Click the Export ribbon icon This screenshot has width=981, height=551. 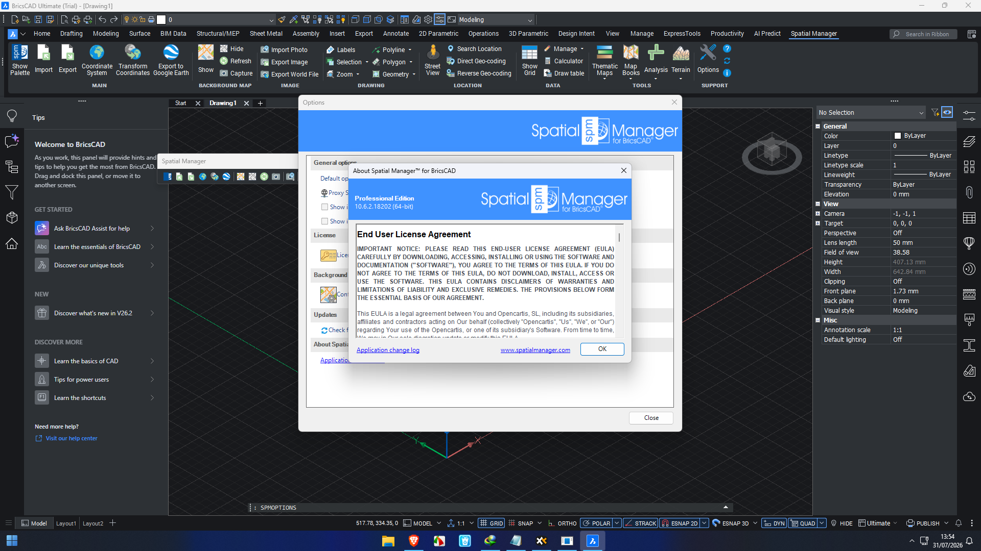pos(67,59)
